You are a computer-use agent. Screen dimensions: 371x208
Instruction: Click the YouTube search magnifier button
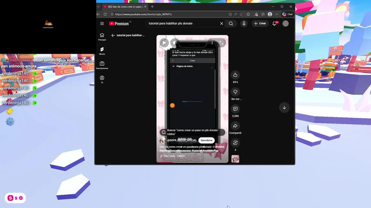(x=231, y=23)
